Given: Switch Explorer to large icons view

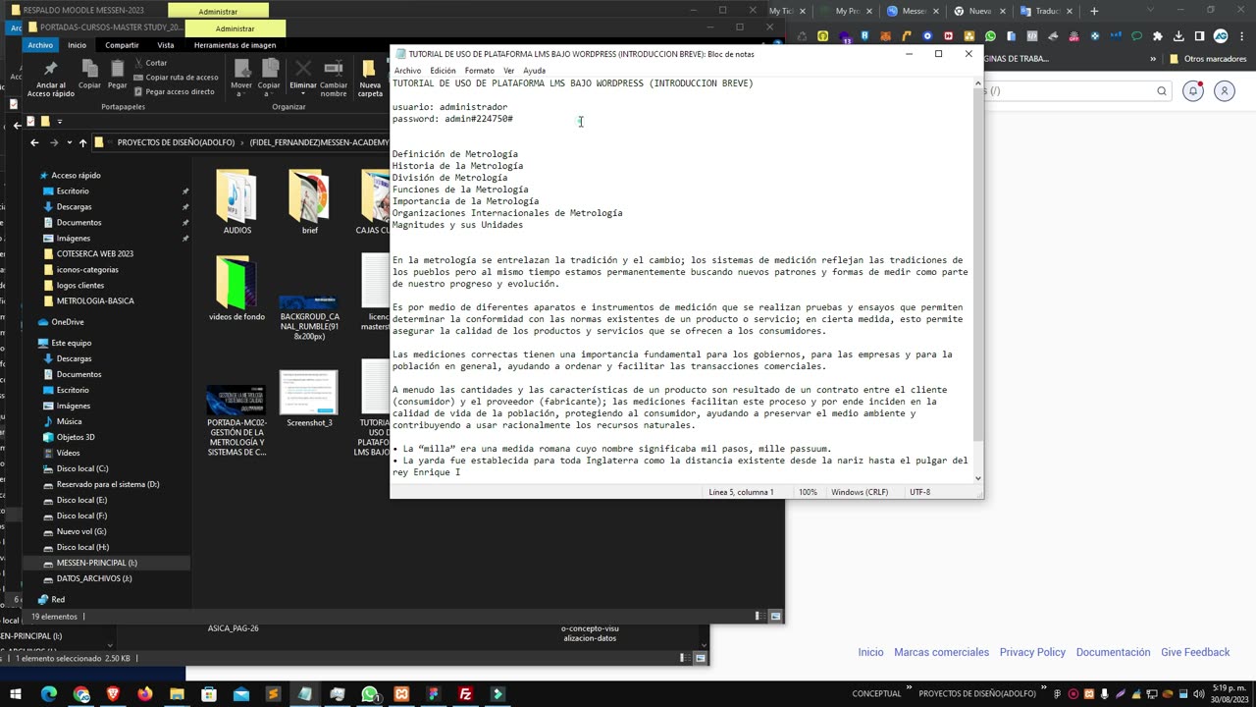Looking at the screenshot, I should click(775, 617).
